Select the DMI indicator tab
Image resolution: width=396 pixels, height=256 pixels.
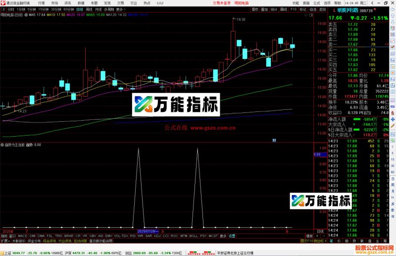[32, 236]
